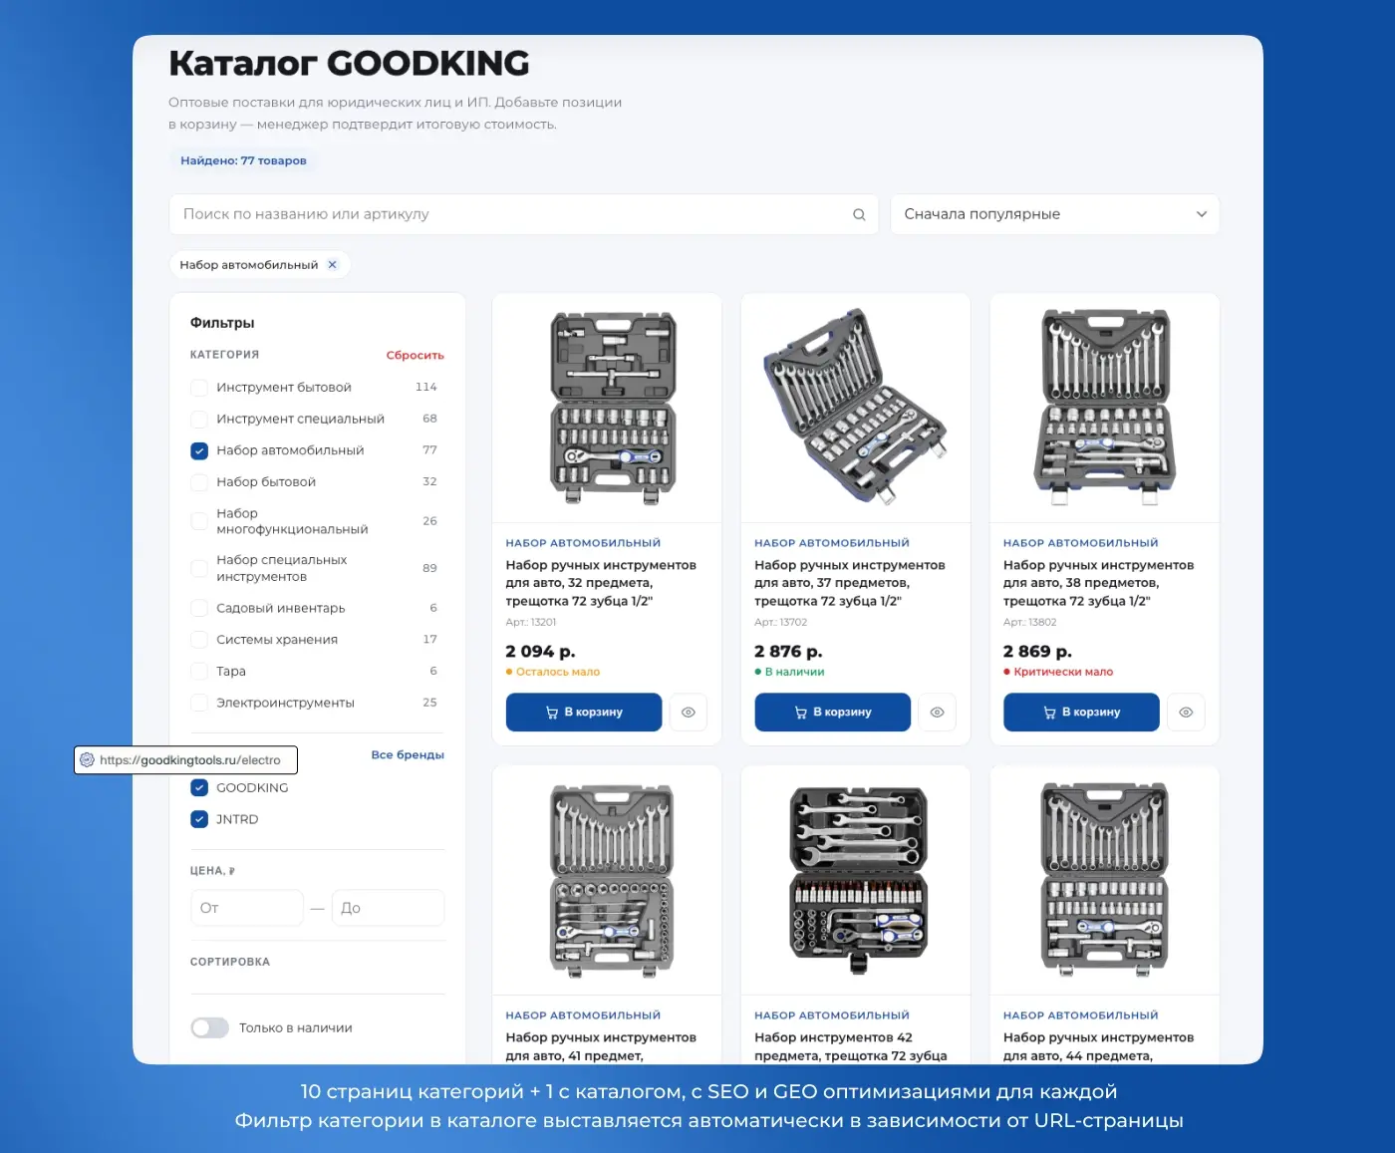Uncheck the JNTRD brand

pos(199,819)
